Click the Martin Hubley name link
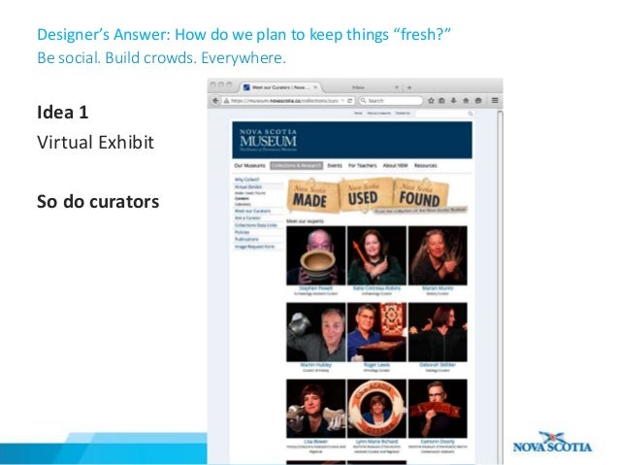 [x=316, y=365]
